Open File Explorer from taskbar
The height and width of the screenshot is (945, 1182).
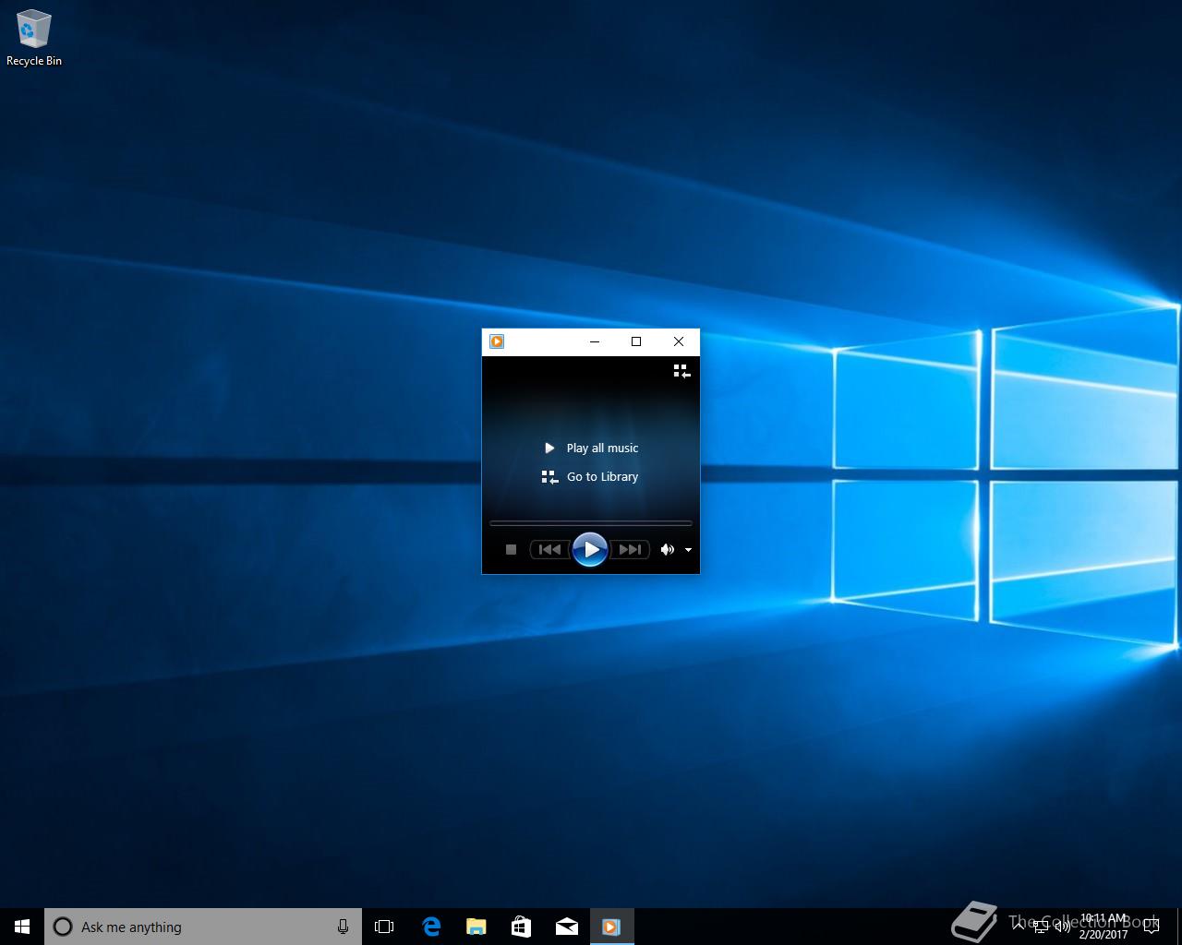click(x=476, y=927)
